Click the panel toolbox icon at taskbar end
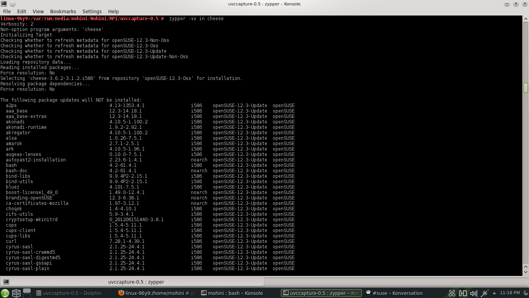This screenshot has width=529, height=298. click(525, 293)
